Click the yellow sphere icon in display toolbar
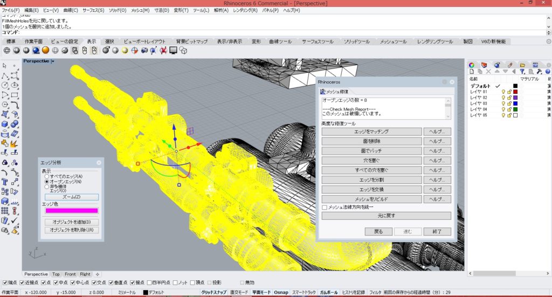The image size is (552, 297). (x=125, y=51)
